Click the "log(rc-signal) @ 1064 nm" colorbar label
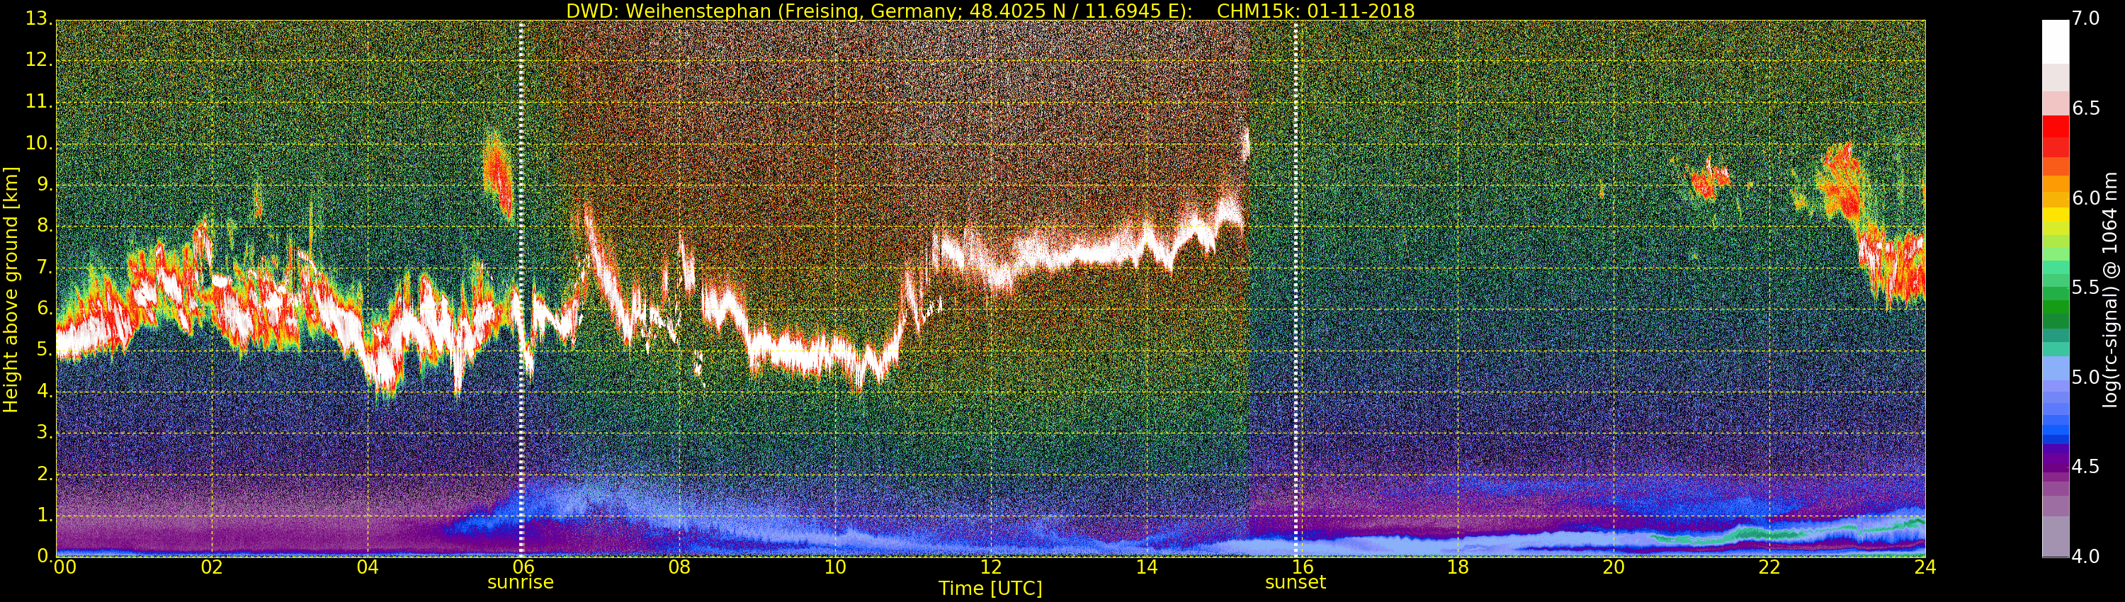The height and width of the screenshot is (602, 2125). 2109,290
